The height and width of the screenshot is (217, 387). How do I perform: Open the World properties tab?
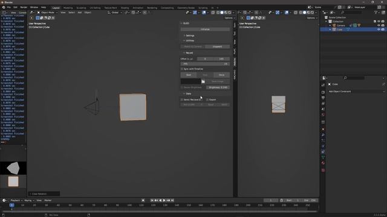323,115
